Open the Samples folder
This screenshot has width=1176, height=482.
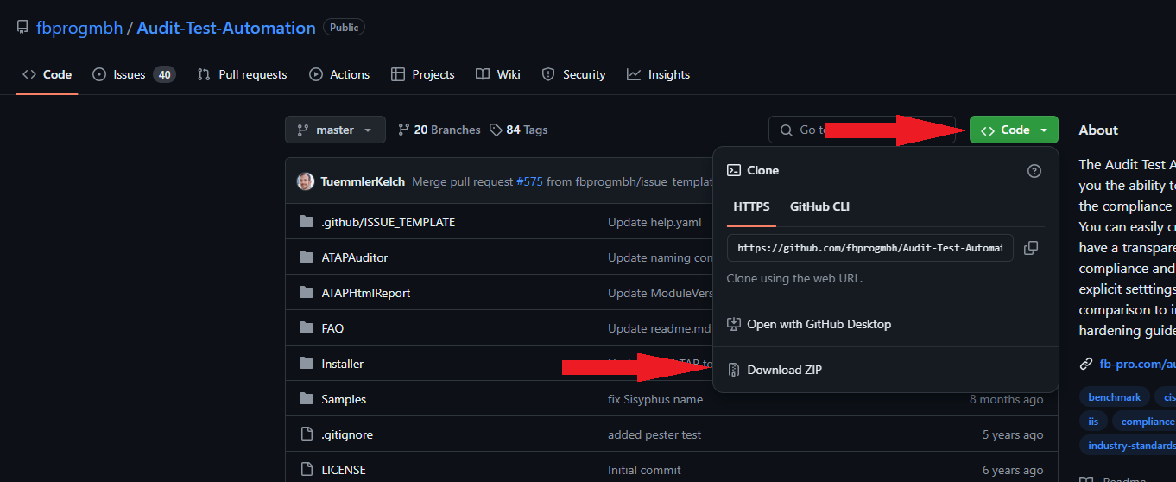tap(344, 399)
